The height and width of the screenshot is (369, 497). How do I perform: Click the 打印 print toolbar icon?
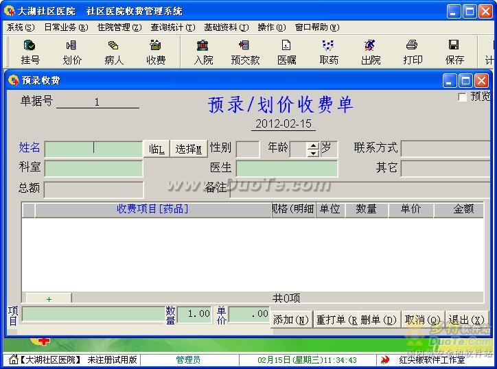(x=413, y=52)
